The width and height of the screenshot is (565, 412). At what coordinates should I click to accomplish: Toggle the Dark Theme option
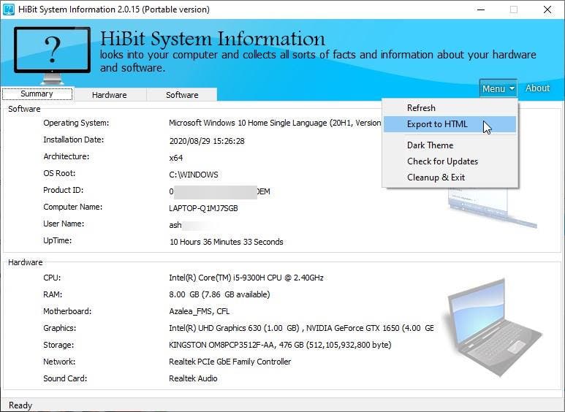430,145
